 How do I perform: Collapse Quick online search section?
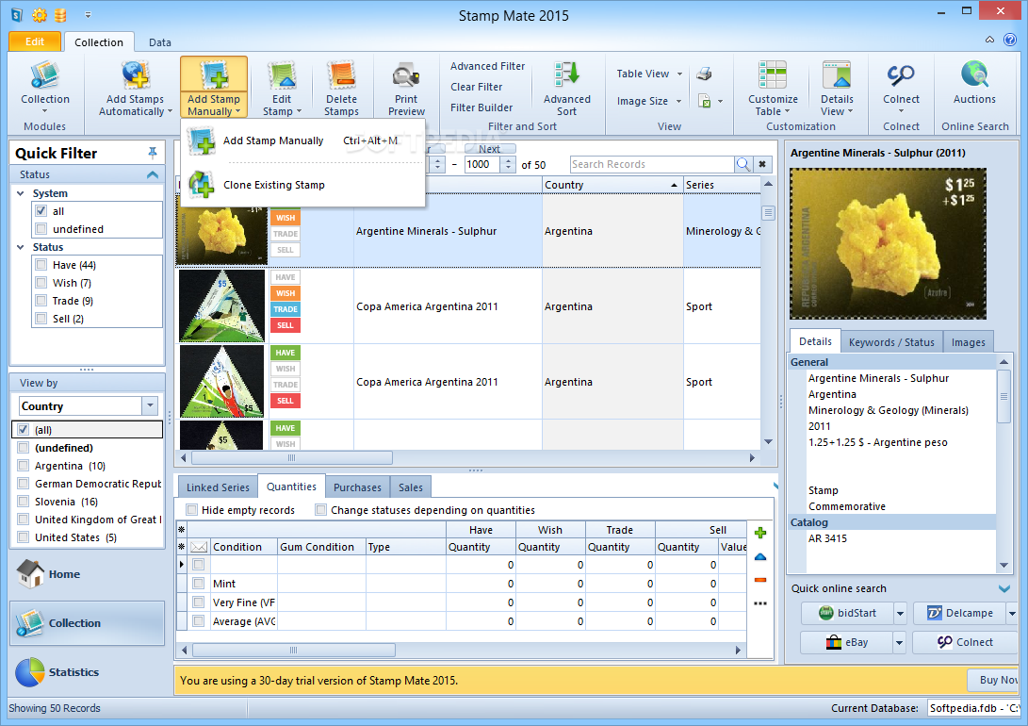click(1004, 588)
